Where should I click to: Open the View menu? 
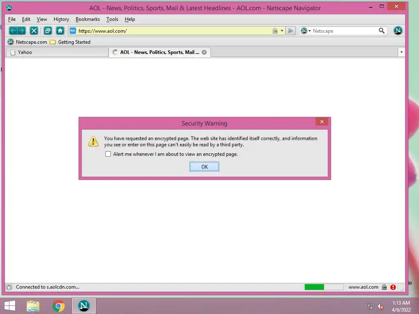coord(42,19)
